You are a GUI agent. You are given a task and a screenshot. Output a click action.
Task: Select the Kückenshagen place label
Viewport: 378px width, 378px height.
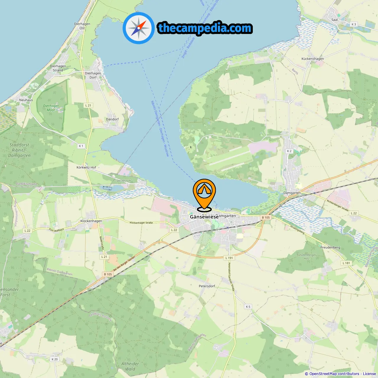pos(312,58)
